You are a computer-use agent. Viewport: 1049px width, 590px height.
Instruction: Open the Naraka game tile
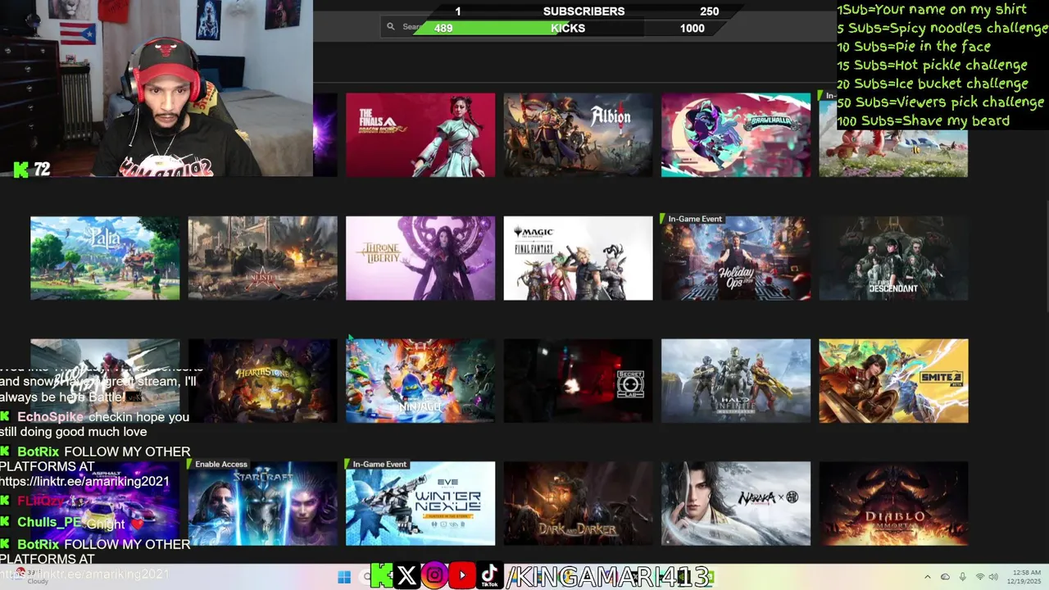(x=736, y=504)
